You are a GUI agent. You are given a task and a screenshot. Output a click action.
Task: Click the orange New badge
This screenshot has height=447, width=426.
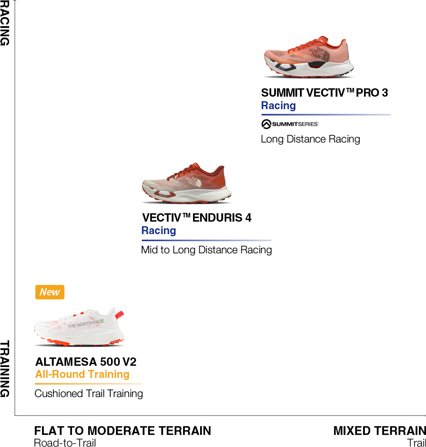pyautogui.click(x=50, y=292)
